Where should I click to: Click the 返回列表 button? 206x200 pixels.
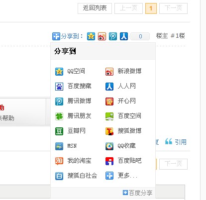click(95, 8)
